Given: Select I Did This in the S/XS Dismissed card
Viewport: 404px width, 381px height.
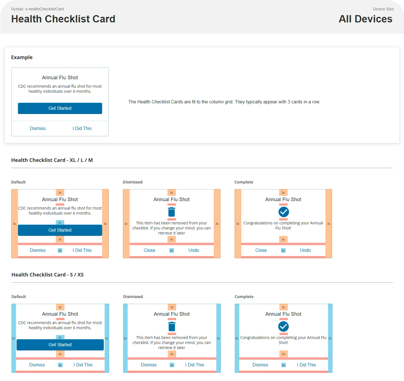Looking at the screenshot, I should pos(195,365).
